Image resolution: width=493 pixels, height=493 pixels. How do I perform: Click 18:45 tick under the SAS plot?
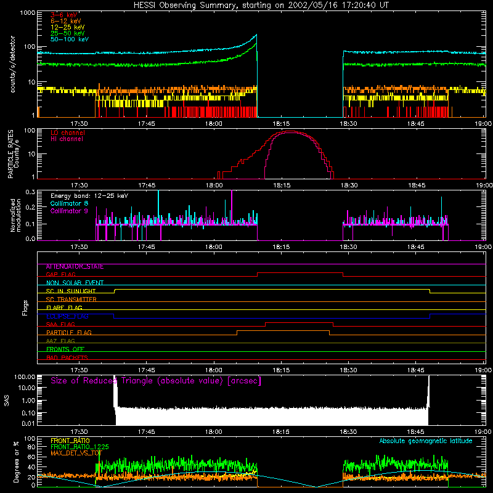(x=416, y=432)
